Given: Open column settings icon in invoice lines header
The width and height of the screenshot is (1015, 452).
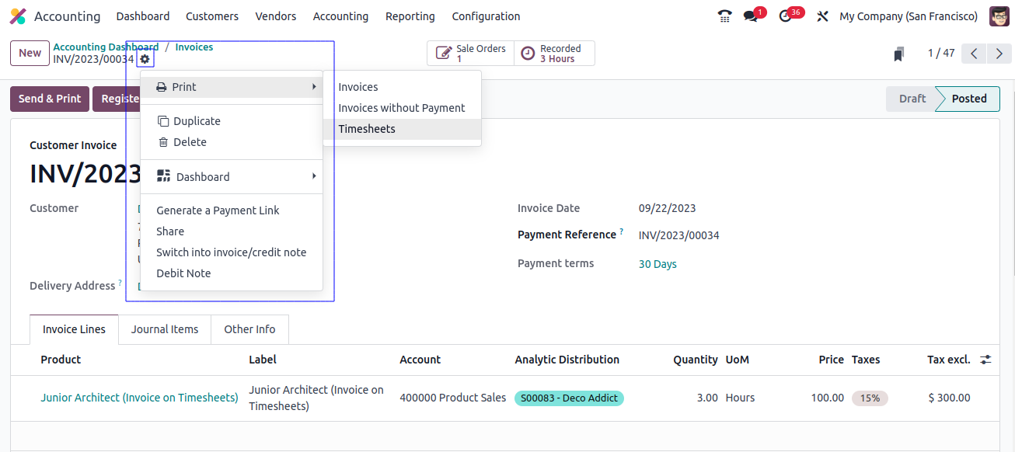Looking at the screenshot, I should pos(985,360).
